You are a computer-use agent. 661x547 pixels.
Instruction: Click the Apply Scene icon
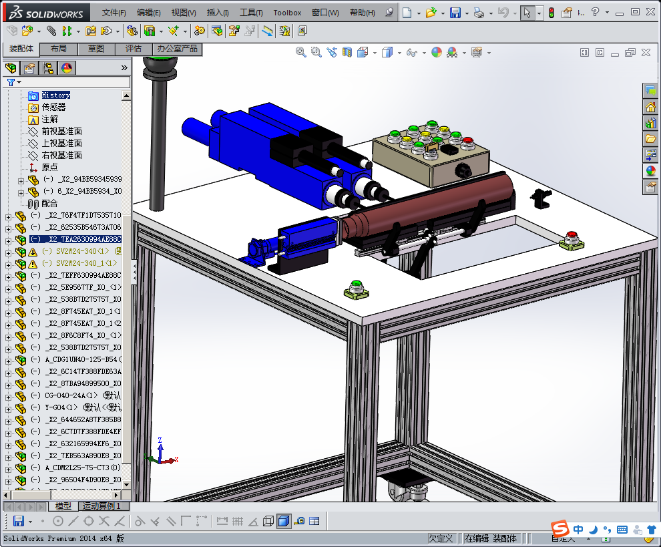(452, 52)
